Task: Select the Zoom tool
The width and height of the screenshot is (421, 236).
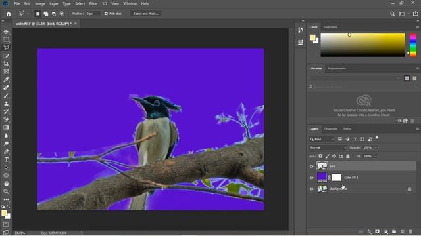Action: point(6,191)
